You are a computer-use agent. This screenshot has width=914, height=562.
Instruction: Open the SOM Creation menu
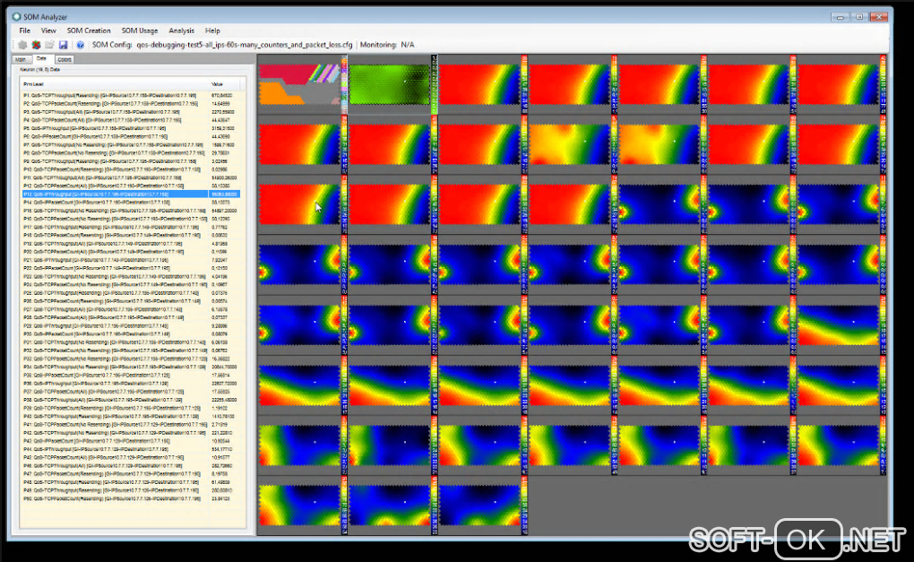point(89,30)
